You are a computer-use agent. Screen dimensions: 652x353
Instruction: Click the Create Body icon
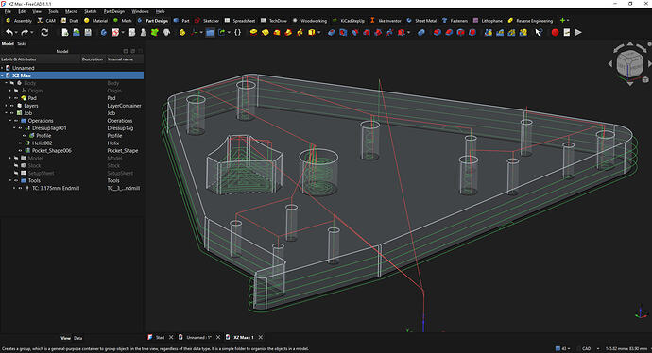click(x=104, y=32)
